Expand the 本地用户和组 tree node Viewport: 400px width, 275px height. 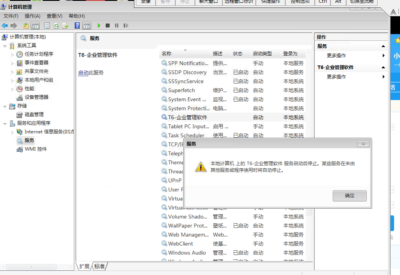point(12,81)
